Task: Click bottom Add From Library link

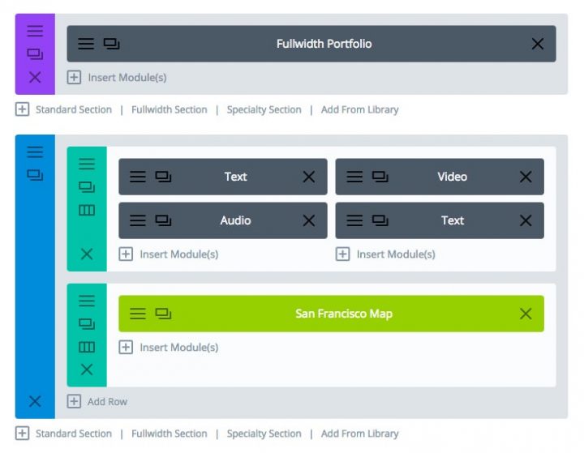Action: [x=359, y=434]
